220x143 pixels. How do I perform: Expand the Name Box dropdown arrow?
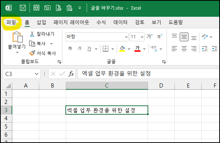(37, 74)
